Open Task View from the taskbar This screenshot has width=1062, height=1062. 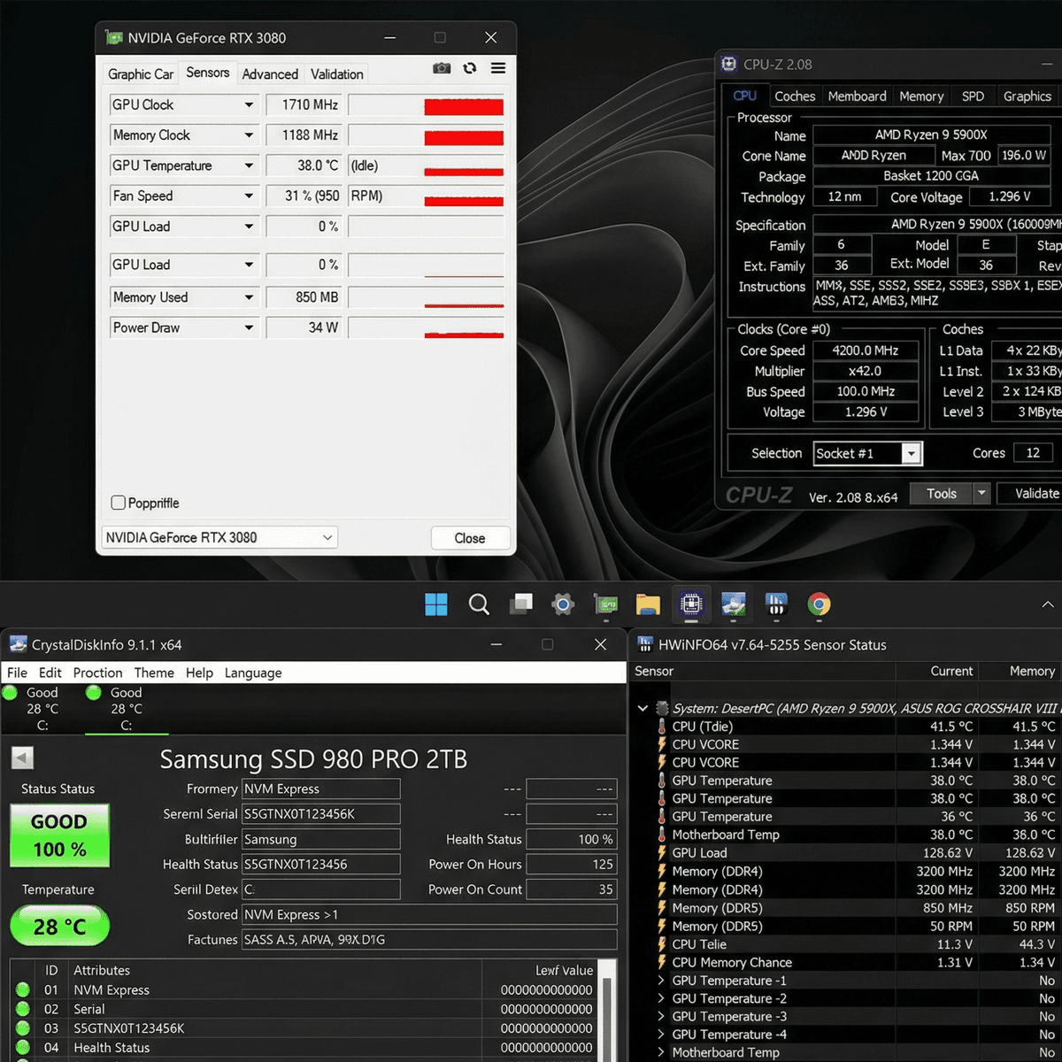pos(521,604)
